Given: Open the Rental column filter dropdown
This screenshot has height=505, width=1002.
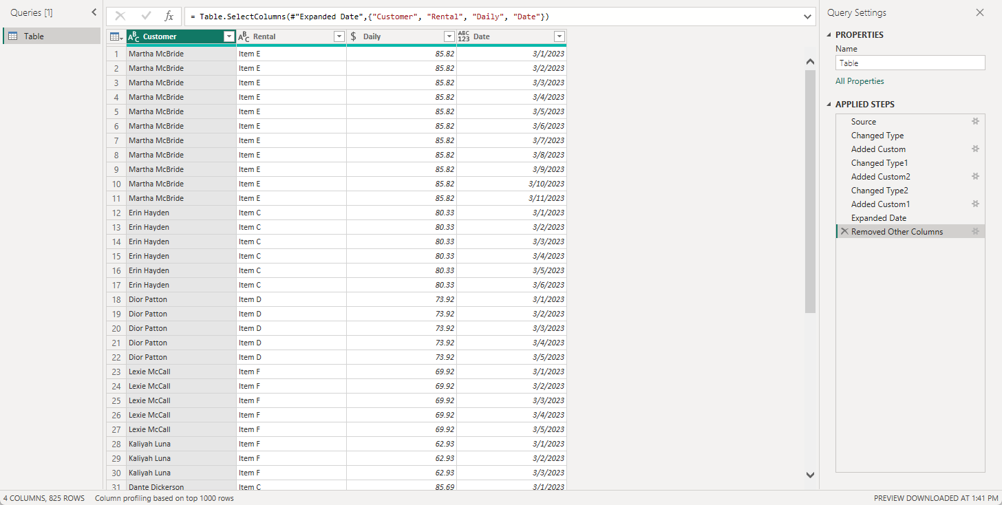Looking at the screenshot, I should (339, 36).
